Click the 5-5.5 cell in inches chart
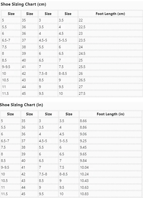Image resolution: width=143 pixels, height=198 pixels. pyautogui.click(x=64, y=141)
